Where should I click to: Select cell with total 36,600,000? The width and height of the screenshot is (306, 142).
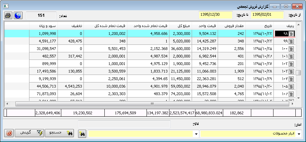click(x=180, y=49)
